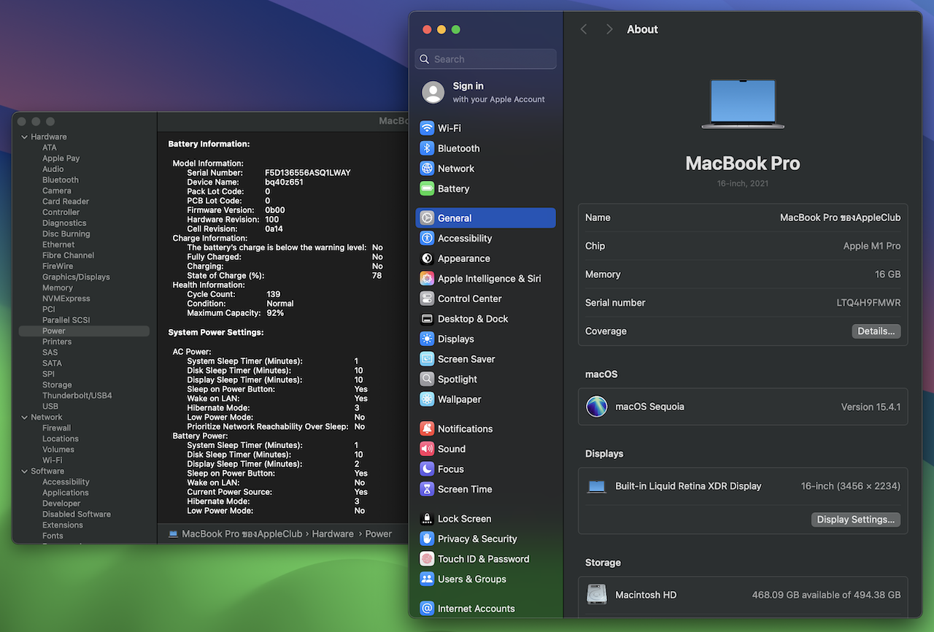Image resolution: width=934 pixels, height=632 pixels.
Task: Go back using the back chevron
Action: [584, 29]
